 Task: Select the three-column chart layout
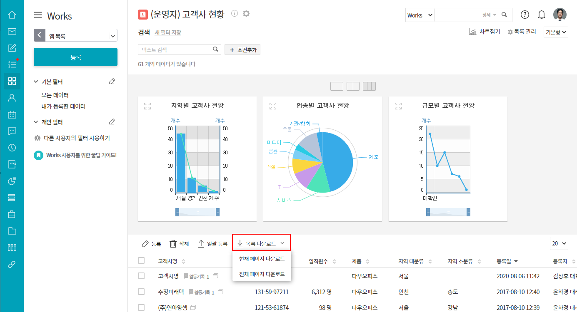tap(369, 86)
